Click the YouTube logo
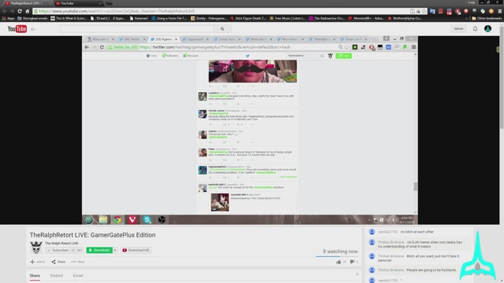 (17, 29)
